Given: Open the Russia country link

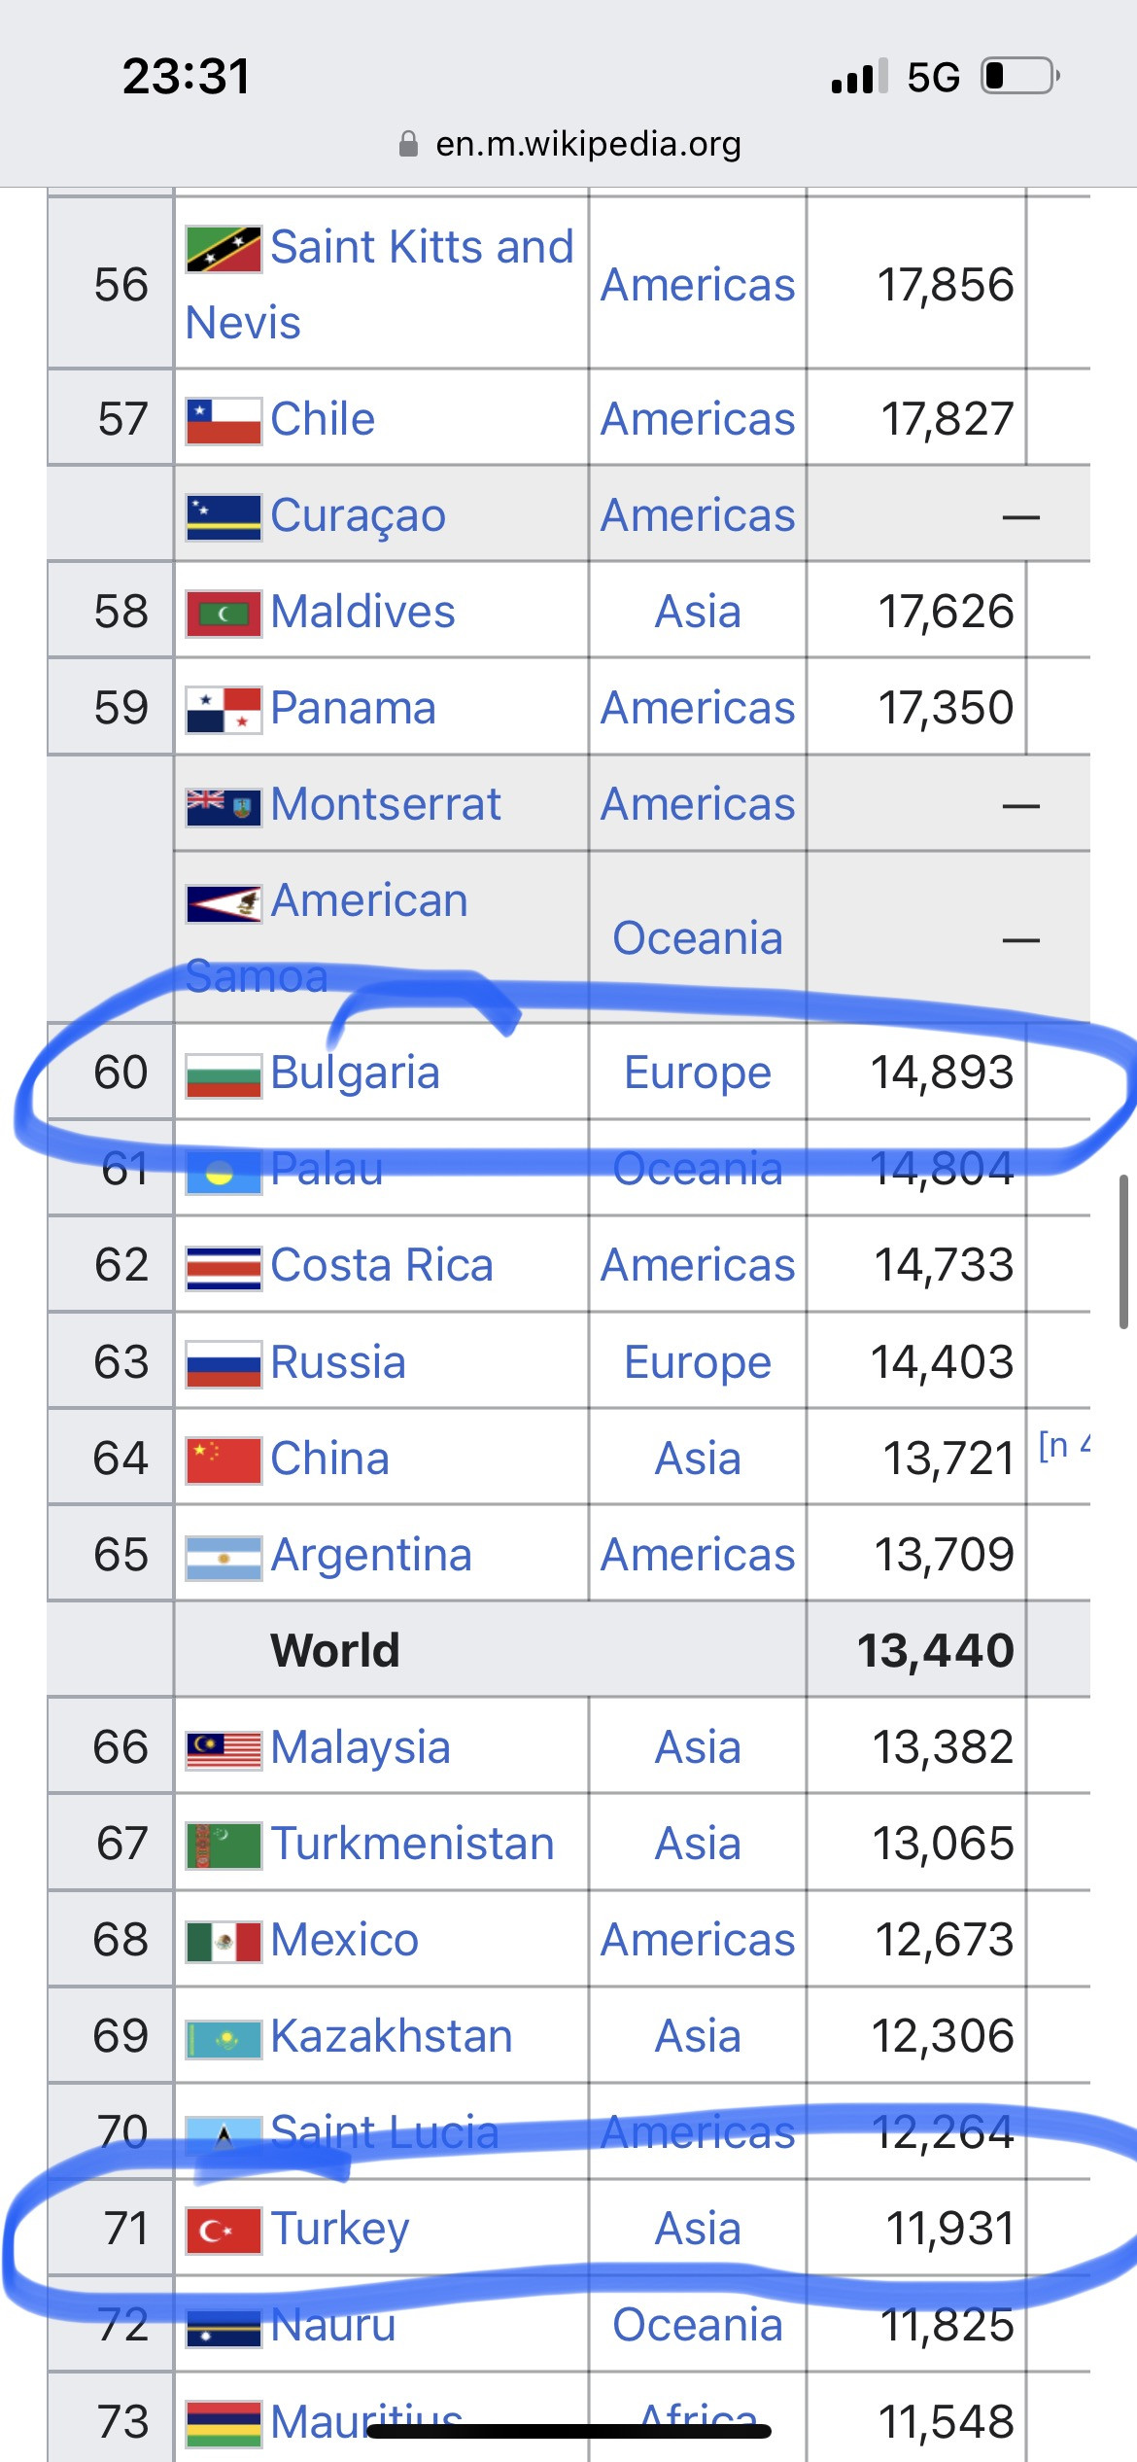Looking at the screenshot, I should (x=337, y=1362).
